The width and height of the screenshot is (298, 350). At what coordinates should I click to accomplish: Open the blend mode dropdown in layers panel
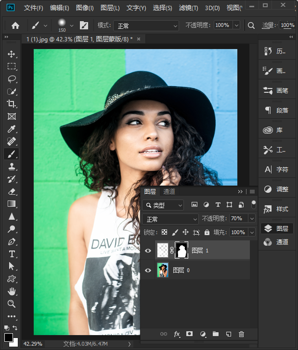[171, 219]
